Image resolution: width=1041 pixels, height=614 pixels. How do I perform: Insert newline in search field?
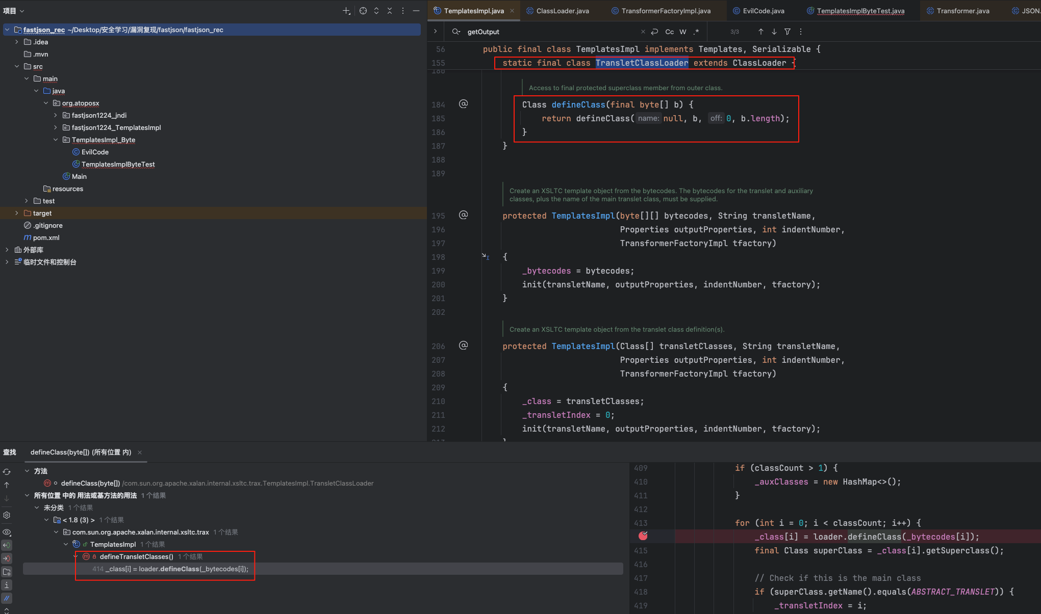(655, 32)
